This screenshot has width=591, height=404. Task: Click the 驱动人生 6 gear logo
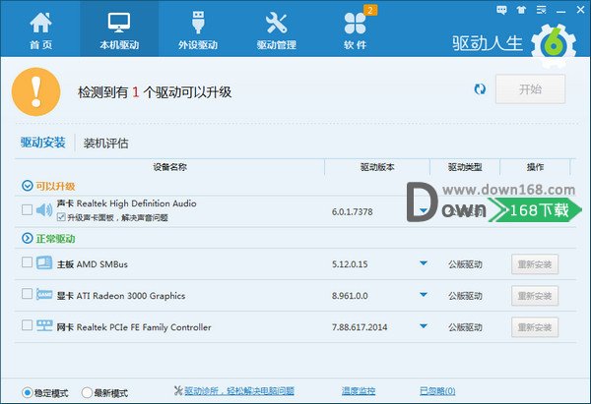pyautogui.click(x=554, y=45)
